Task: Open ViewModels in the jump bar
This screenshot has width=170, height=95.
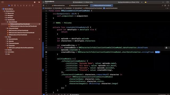Action: click(x=68, y=8)
